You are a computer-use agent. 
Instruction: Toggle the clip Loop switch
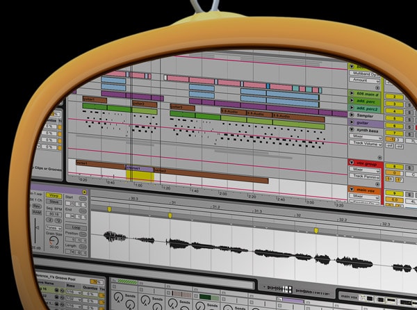76,227
